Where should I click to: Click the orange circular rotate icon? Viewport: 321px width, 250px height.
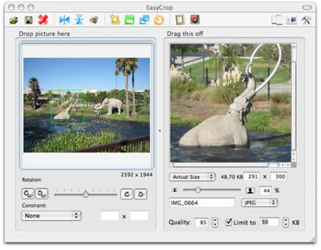click(159, 20)
